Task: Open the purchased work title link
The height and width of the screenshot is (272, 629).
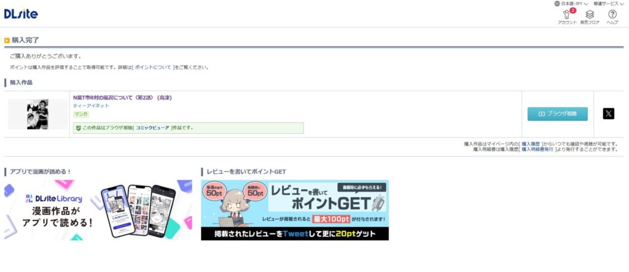Action: (x=122, y=98)
